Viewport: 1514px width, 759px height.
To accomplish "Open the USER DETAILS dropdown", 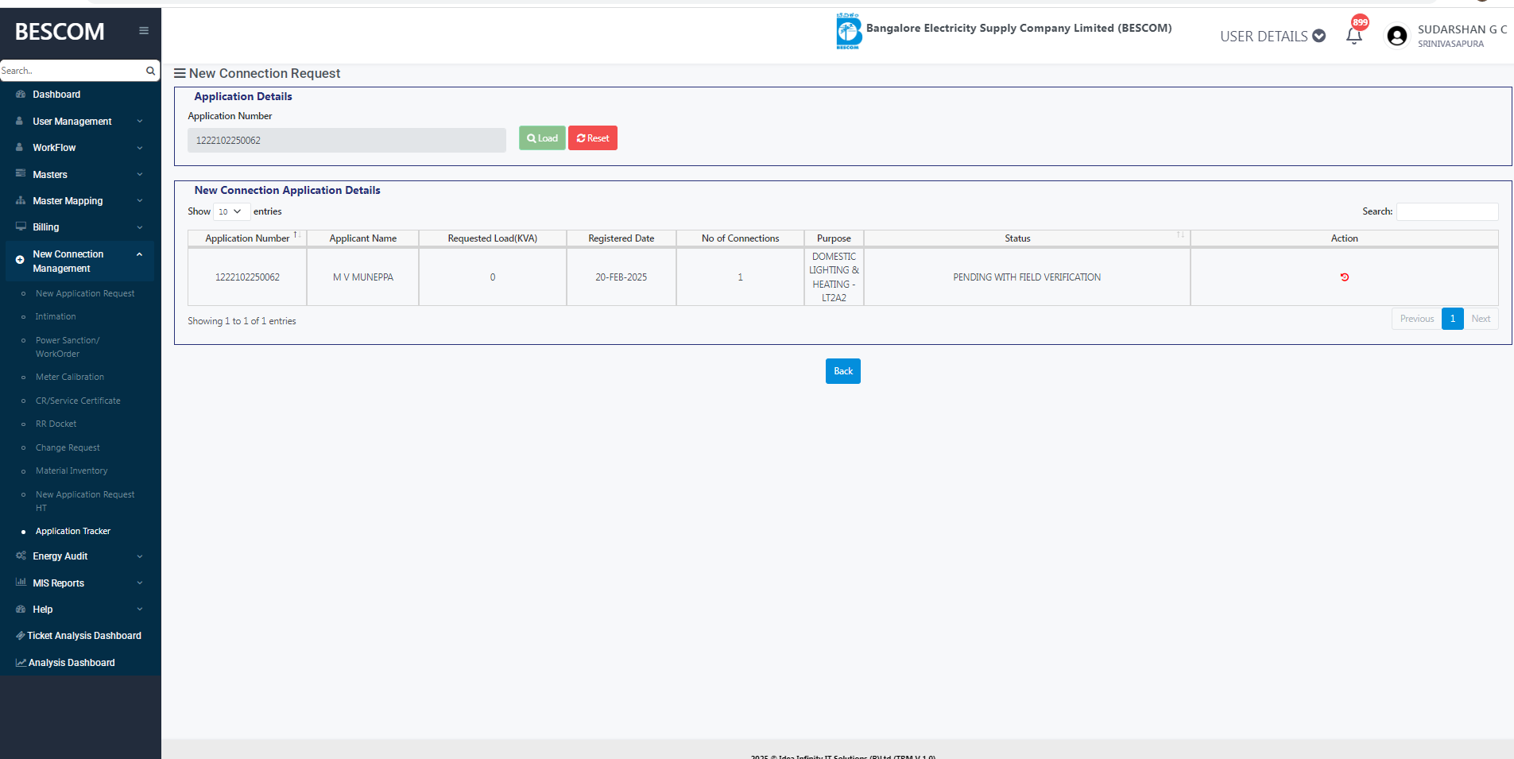I will coord(1272,36).
